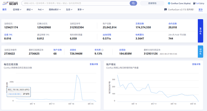Click the ConfluxScan logo
The width and height of the screenshot is (207, 111).
(x=10, y=3)
